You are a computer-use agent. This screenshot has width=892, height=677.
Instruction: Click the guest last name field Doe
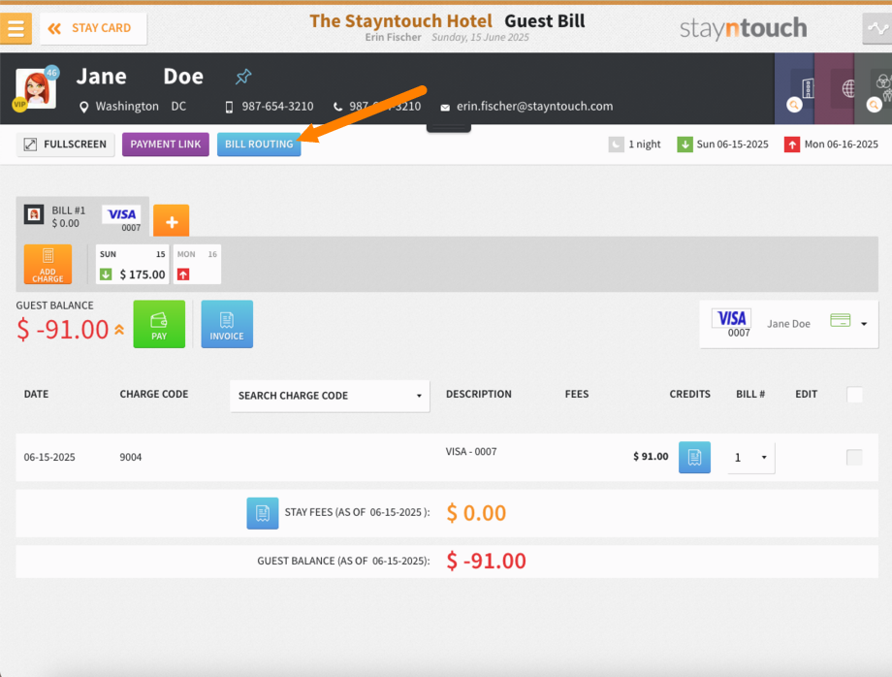coord(183,77)
